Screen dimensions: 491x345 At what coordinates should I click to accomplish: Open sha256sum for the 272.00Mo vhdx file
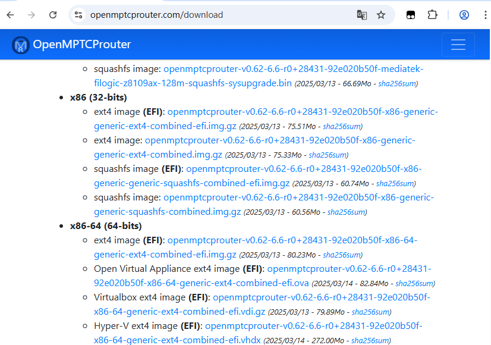(370, 341)
